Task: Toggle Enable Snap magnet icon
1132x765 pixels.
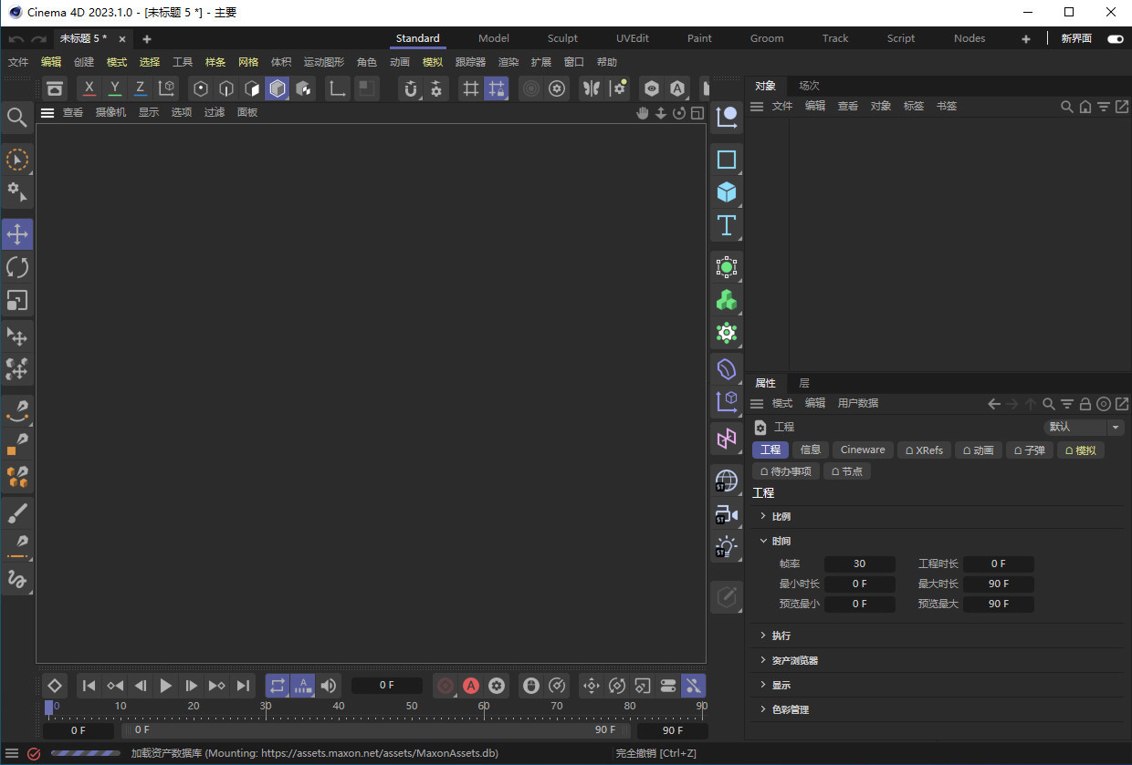Action: point(411,88)
